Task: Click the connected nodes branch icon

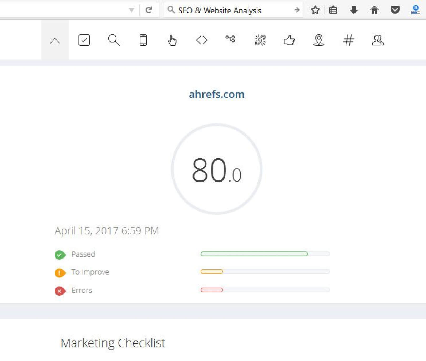Action: pos(230,39)
